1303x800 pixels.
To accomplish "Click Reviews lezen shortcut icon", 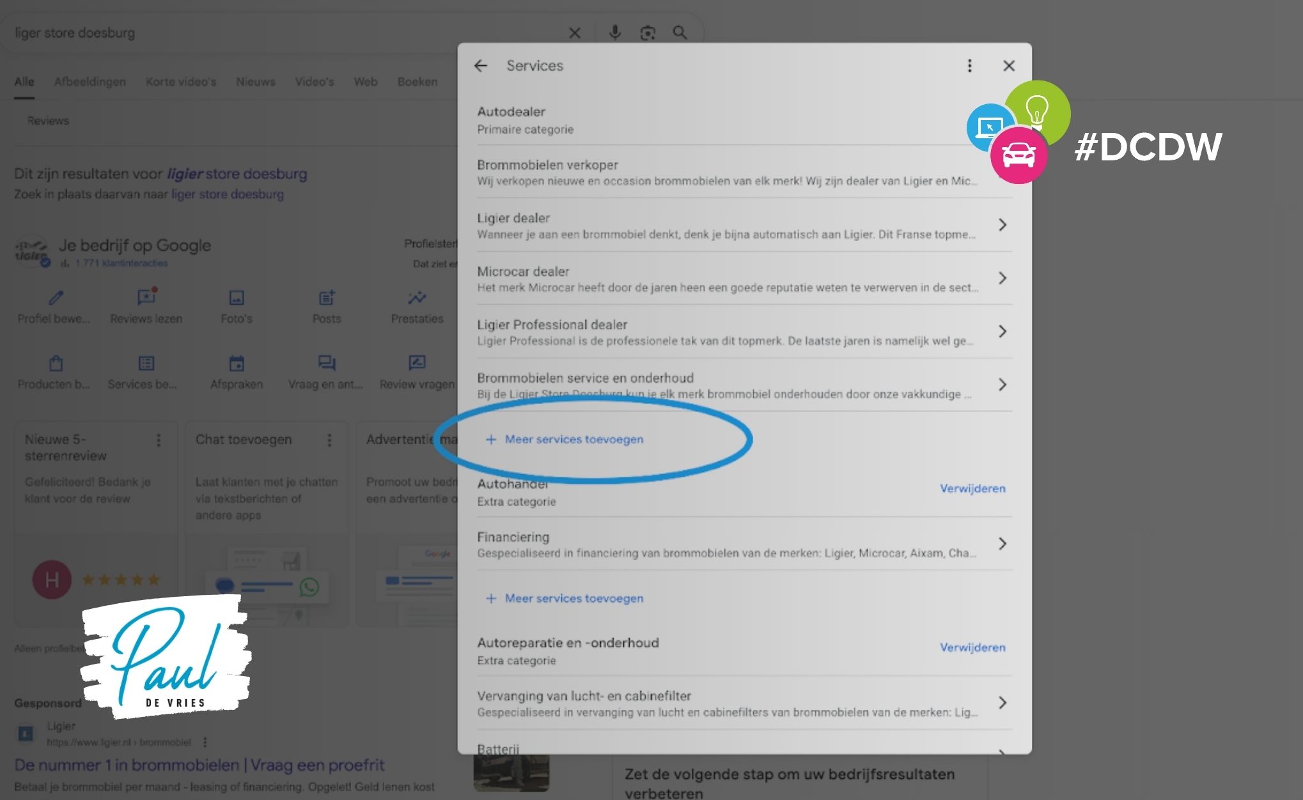I will point(146,298).
